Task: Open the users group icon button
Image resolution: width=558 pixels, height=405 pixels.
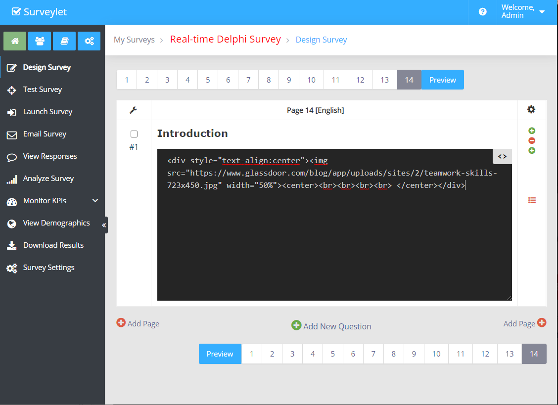Action: 40,41
